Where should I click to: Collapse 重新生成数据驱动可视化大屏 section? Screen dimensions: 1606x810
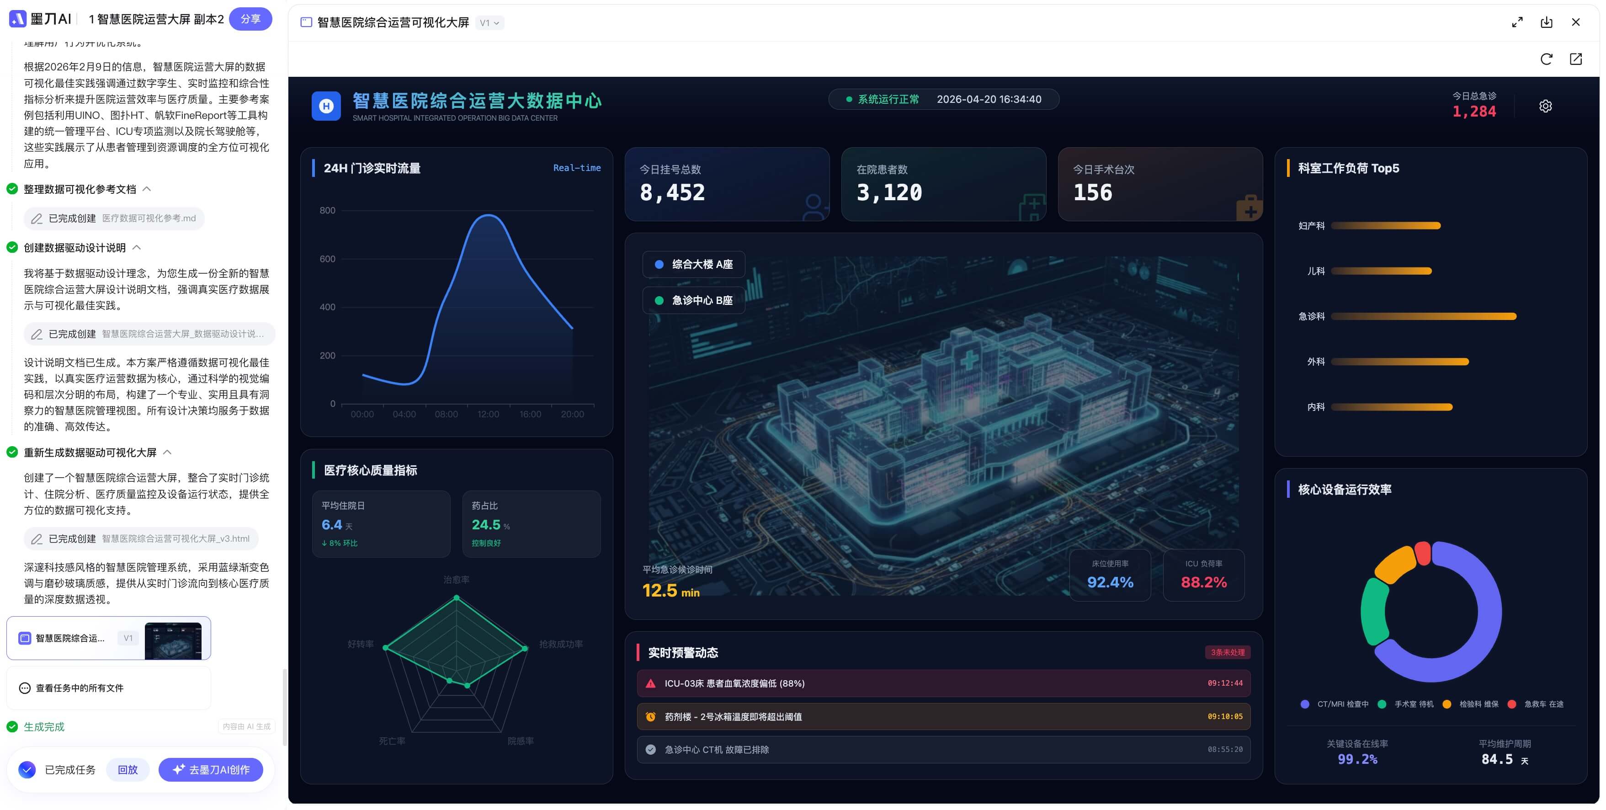(167, 452)
